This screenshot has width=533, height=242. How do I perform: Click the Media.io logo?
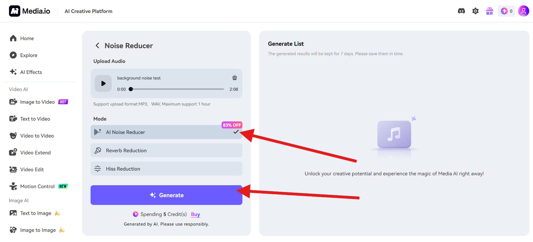point(30,11)
